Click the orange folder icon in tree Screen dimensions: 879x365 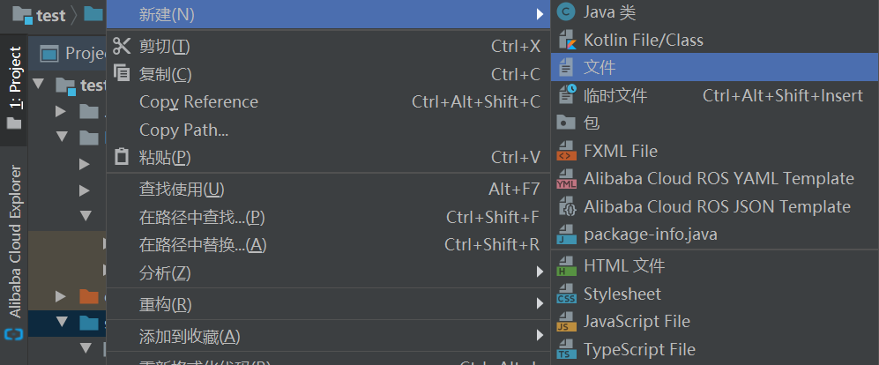pos(90,296)
